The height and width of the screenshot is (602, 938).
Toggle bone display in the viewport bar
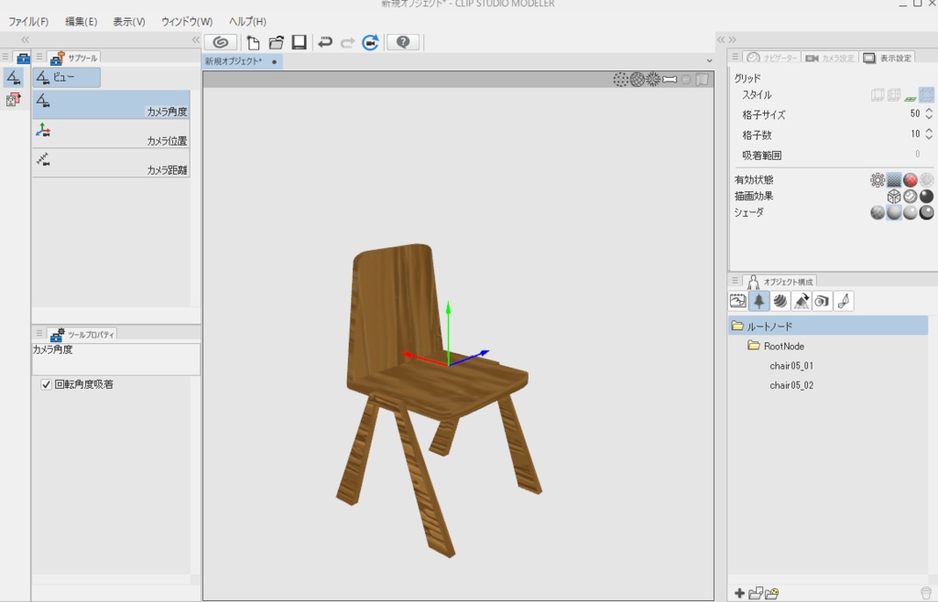coord(670,80)
